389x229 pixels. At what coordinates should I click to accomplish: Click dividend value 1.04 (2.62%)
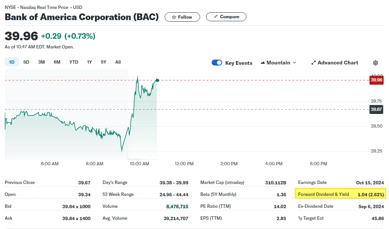(371, 195)
